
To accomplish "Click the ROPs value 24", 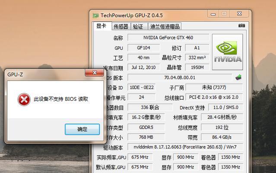I will pyautogui.click(x=142, y=97).
